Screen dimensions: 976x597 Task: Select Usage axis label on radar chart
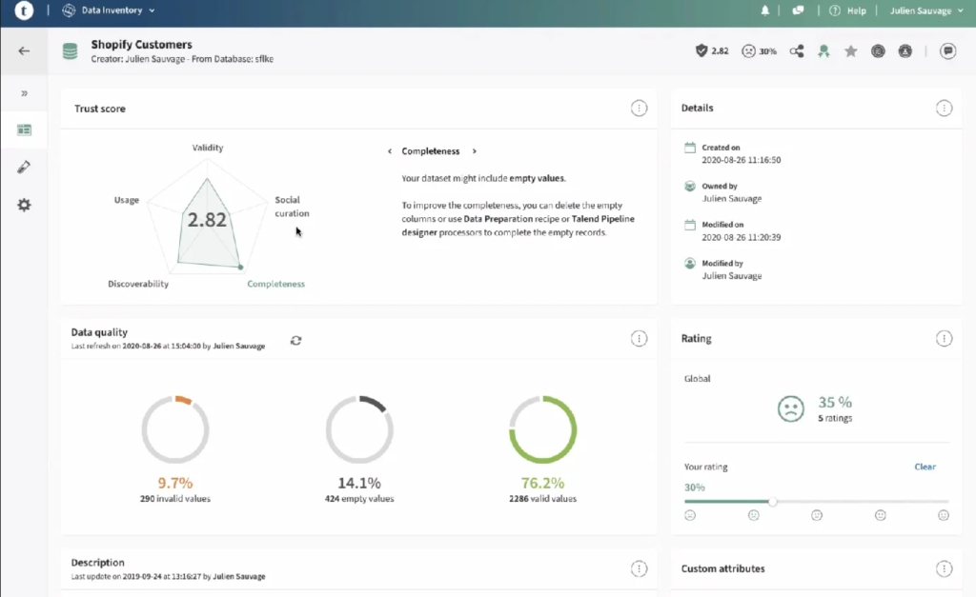point(127,200)
